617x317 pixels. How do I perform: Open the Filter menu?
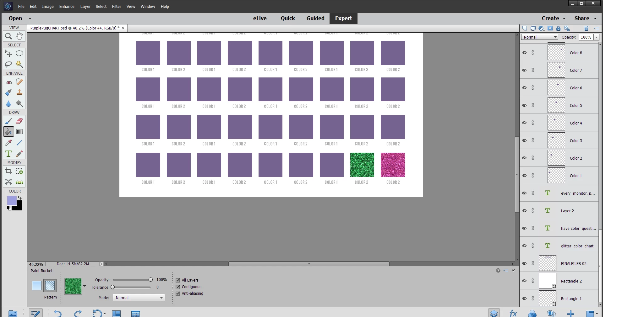pyautogui.click(x=117, y=6)
